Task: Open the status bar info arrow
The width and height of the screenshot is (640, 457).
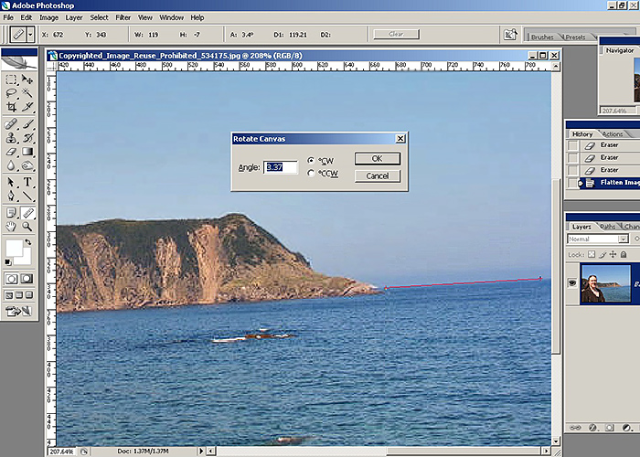Action: [x=200, y=452]
